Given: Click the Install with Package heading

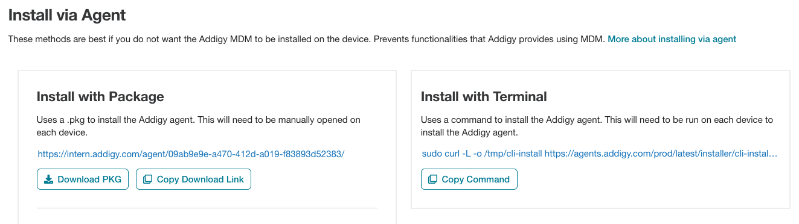Looking at the screenshot, I should click(100, 96).
